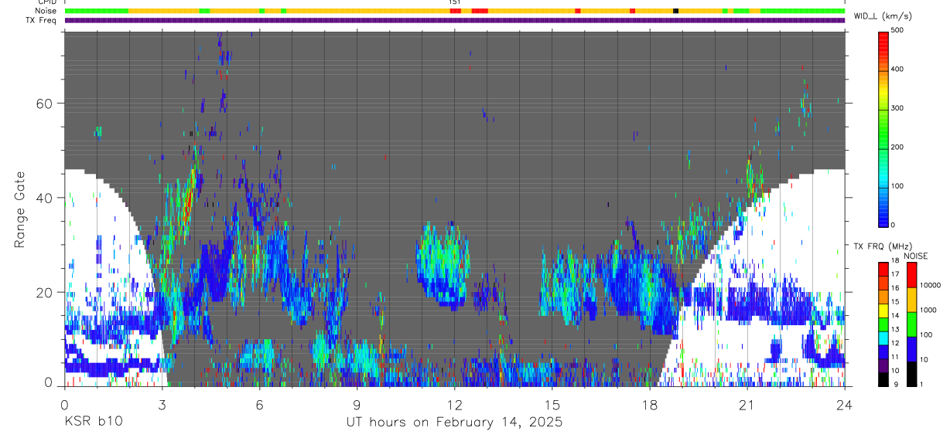
Task: Click the 3 tick on the UT hours axis
Action: (x=162, y=405)
